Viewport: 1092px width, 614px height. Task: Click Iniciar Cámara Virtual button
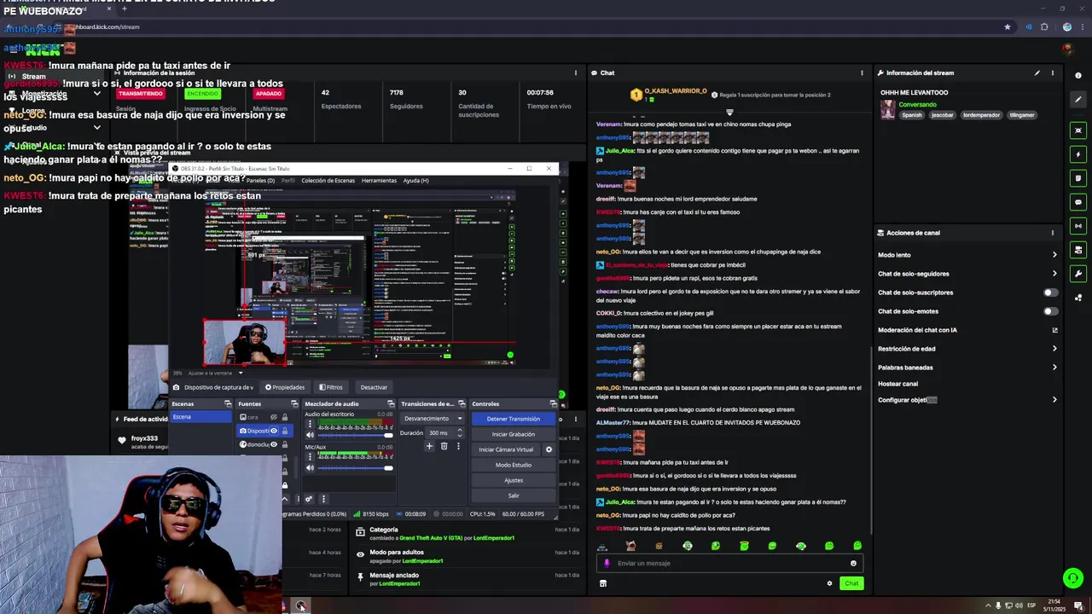pyautogui.click(x=506, y=449)
